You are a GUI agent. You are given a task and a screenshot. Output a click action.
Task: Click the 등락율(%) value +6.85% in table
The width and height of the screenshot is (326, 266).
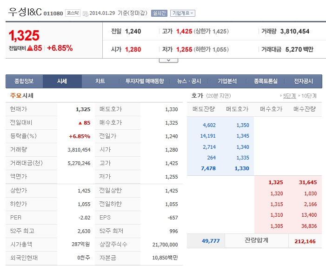tap(80, 136)
